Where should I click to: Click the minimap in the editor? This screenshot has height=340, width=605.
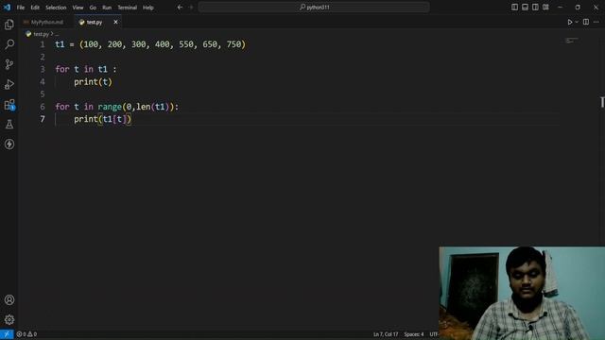coord(571,40)
